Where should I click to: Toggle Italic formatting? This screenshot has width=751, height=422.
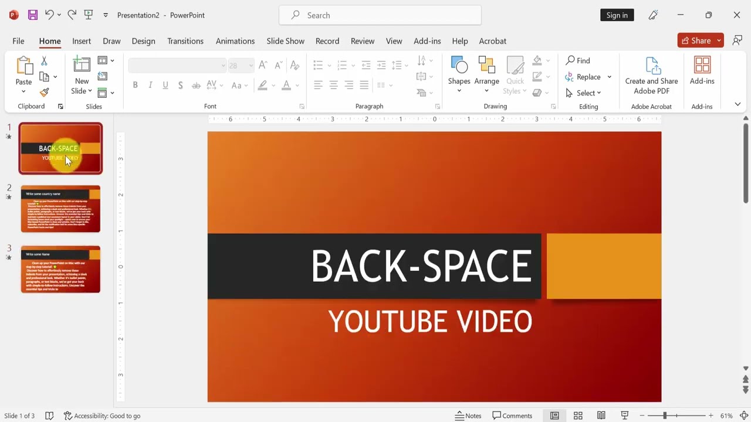point(150,85)
